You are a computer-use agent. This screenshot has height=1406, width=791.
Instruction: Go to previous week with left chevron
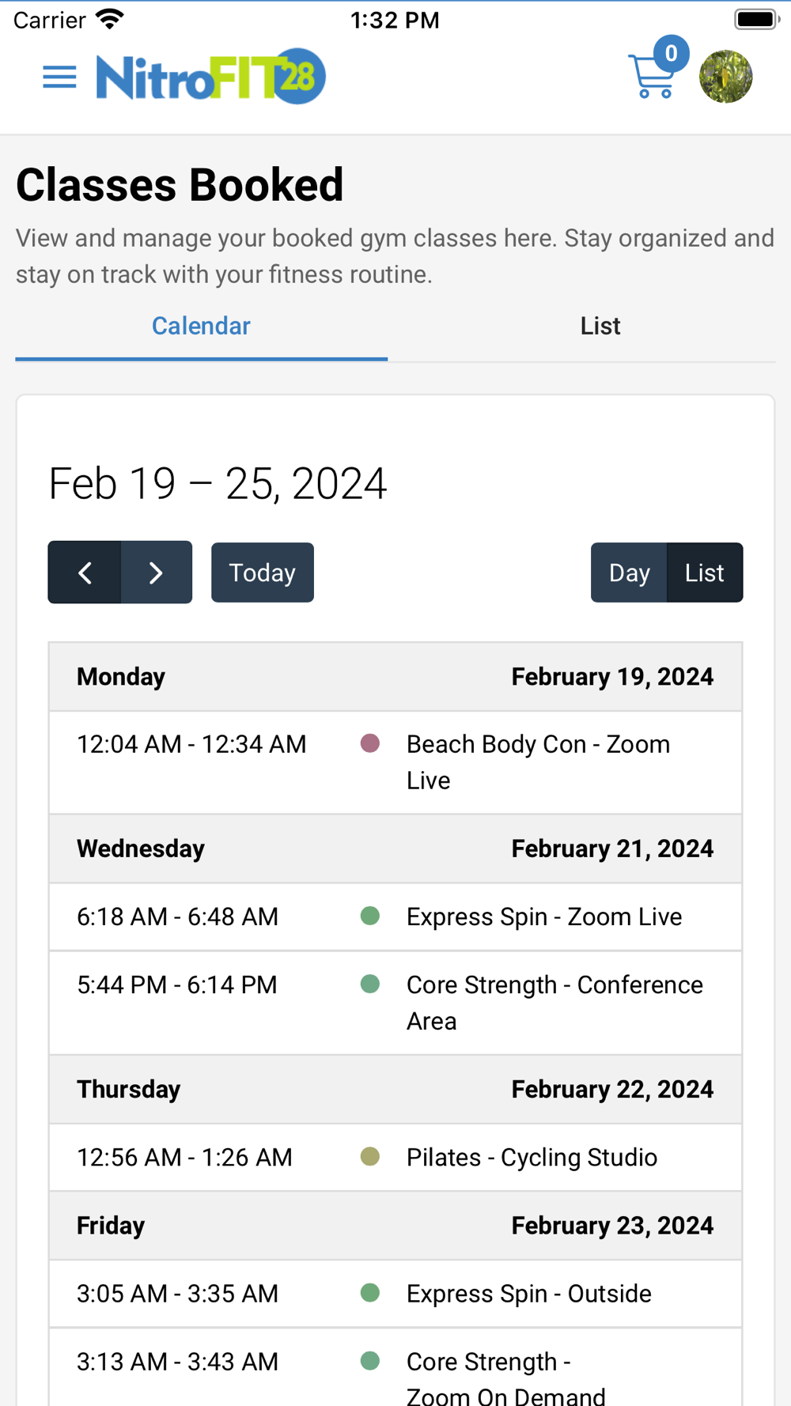click(85, 573)
